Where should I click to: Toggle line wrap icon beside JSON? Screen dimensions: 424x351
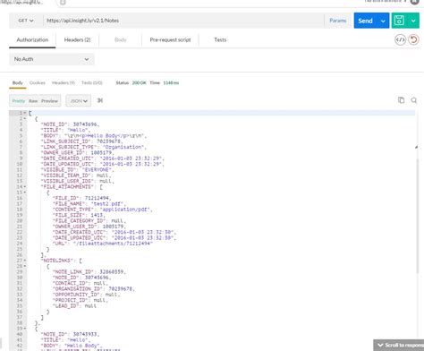(x=100, y=100)
